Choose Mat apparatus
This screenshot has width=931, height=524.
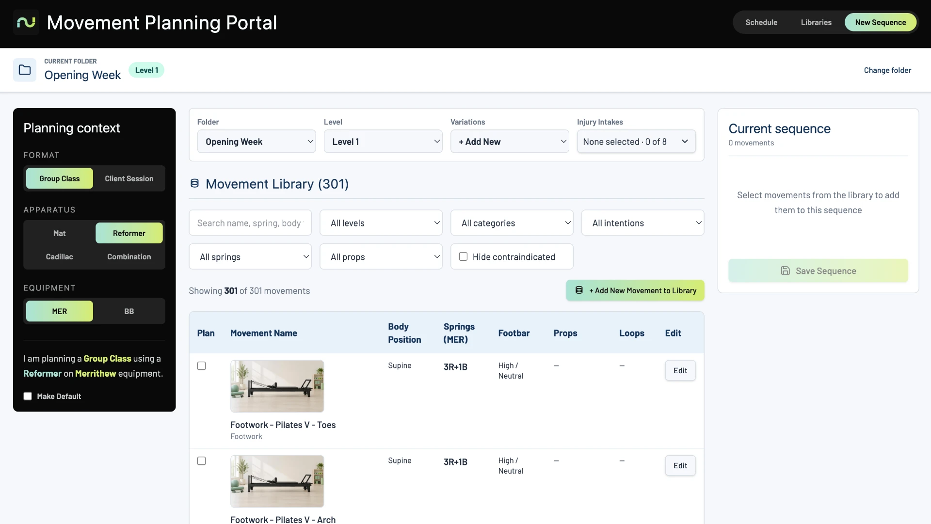click(x=59, y=233)
